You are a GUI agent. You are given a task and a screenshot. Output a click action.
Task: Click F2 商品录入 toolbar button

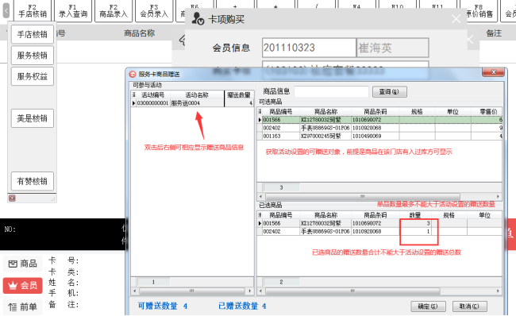pyautogui.click(x=114, y=11)
